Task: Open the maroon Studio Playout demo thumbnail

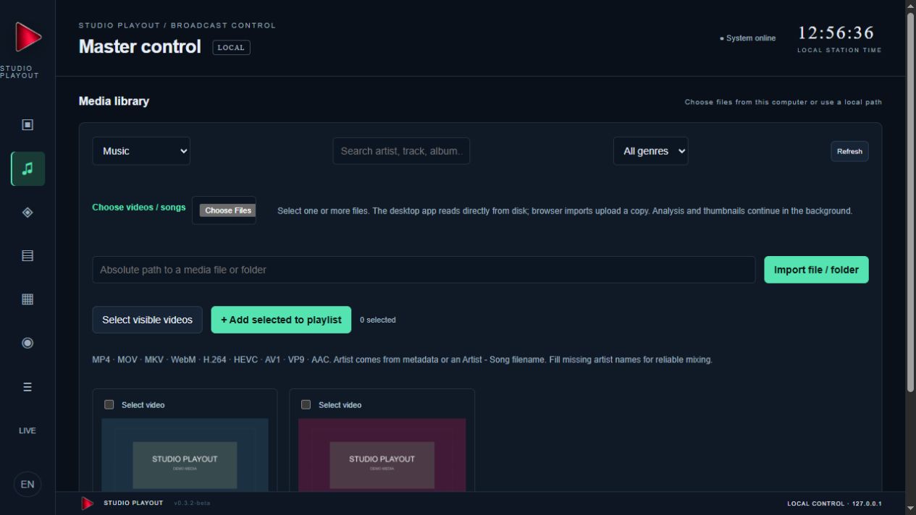Action: 382,455
